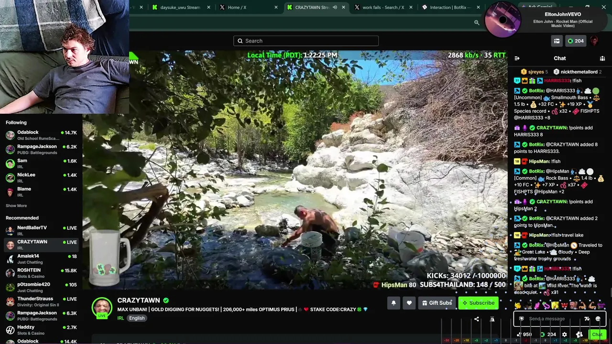Open Haddzy's avatar in the Recommended list
The image size is (612, 344).
[10, 330]
